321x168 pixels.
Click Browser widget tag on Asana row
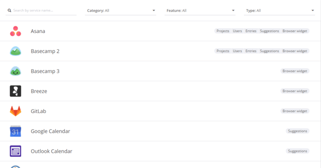(295, 31)
